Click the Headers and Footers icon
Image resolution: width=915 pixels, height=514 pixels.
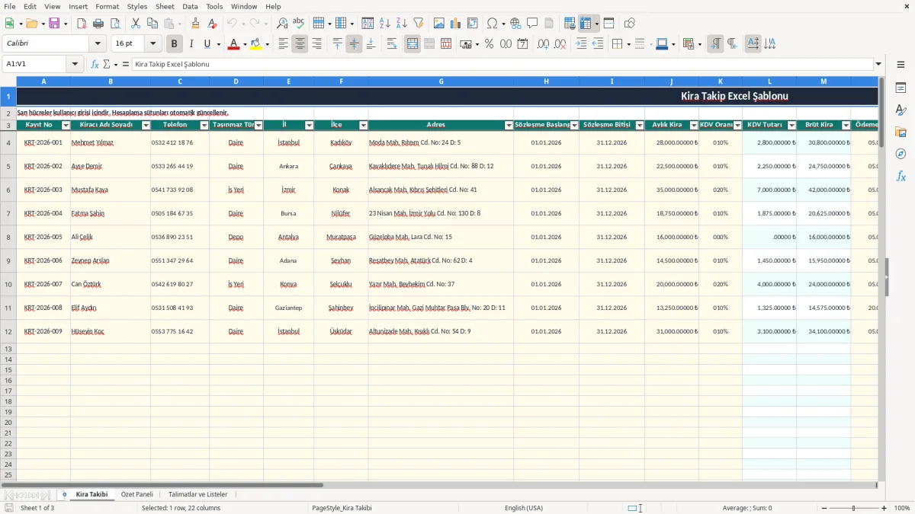[549, 24]
